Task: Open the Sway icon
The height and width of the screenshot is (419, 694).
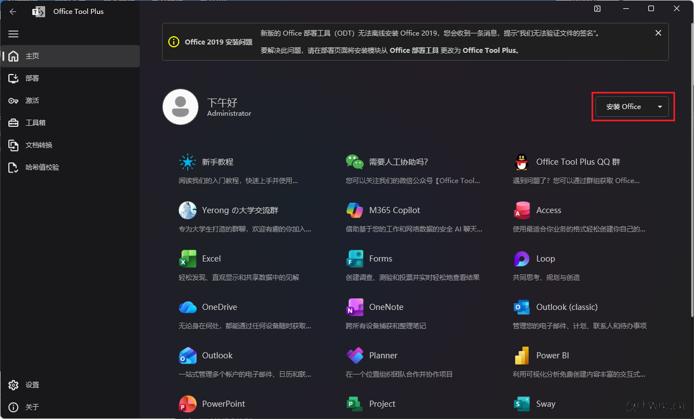Action: pos(522,404)
